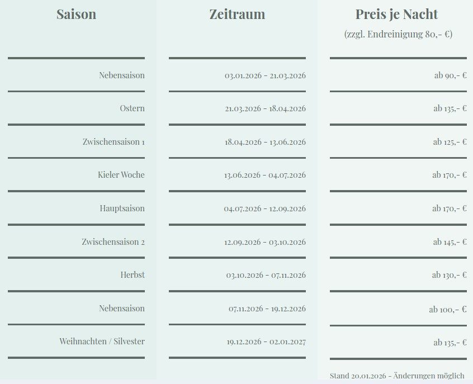The image size is (473, 384).
Task: Click the price ab 90,- €
Action: pos(450,75)
